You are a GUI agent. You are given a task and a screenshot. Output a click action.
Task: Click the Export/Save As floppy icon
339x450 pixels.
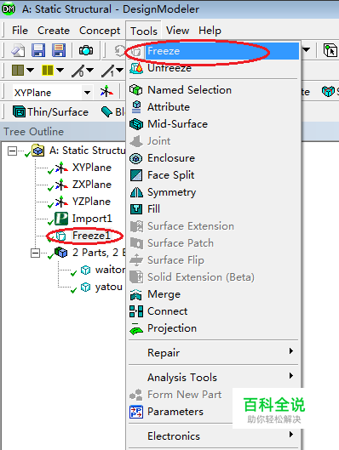pyautogui.click(x=59, y=50)
